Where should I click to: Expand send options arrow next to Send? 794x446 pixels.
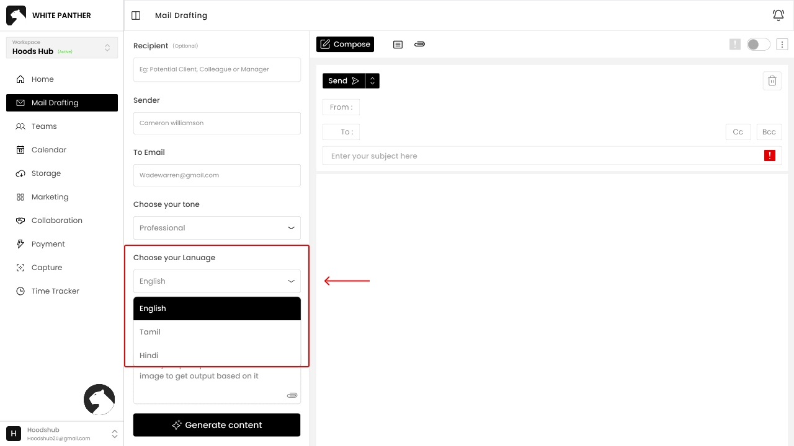[x=372, y=81]
